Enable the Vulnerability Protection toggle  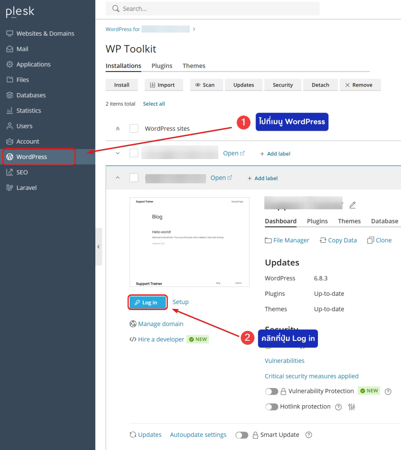point(271,392)
